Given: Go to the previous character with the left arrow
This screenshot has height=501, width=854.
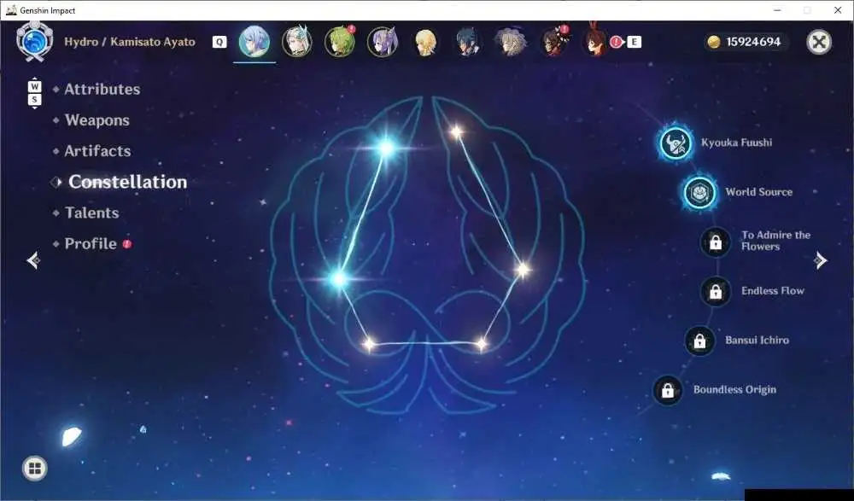Looking at the screenshot, I should point(33,260).
